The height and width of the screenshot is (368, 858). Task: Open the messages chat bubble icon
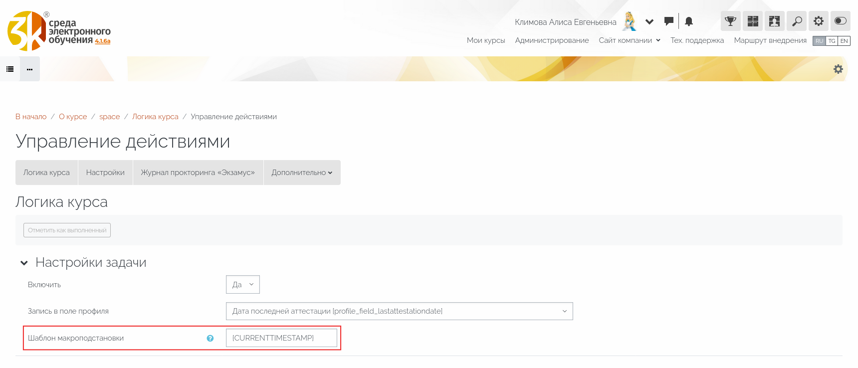669,21
